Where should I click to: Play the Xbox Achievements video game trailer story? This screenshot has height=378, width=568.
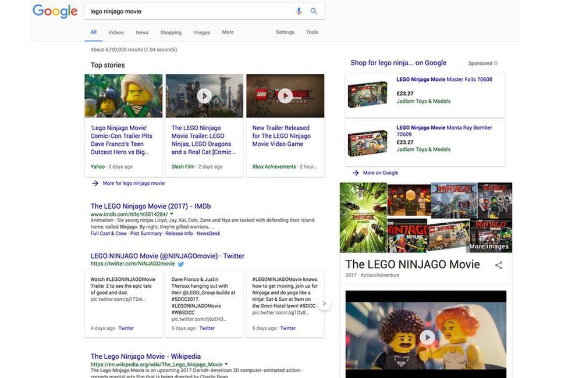285,95
